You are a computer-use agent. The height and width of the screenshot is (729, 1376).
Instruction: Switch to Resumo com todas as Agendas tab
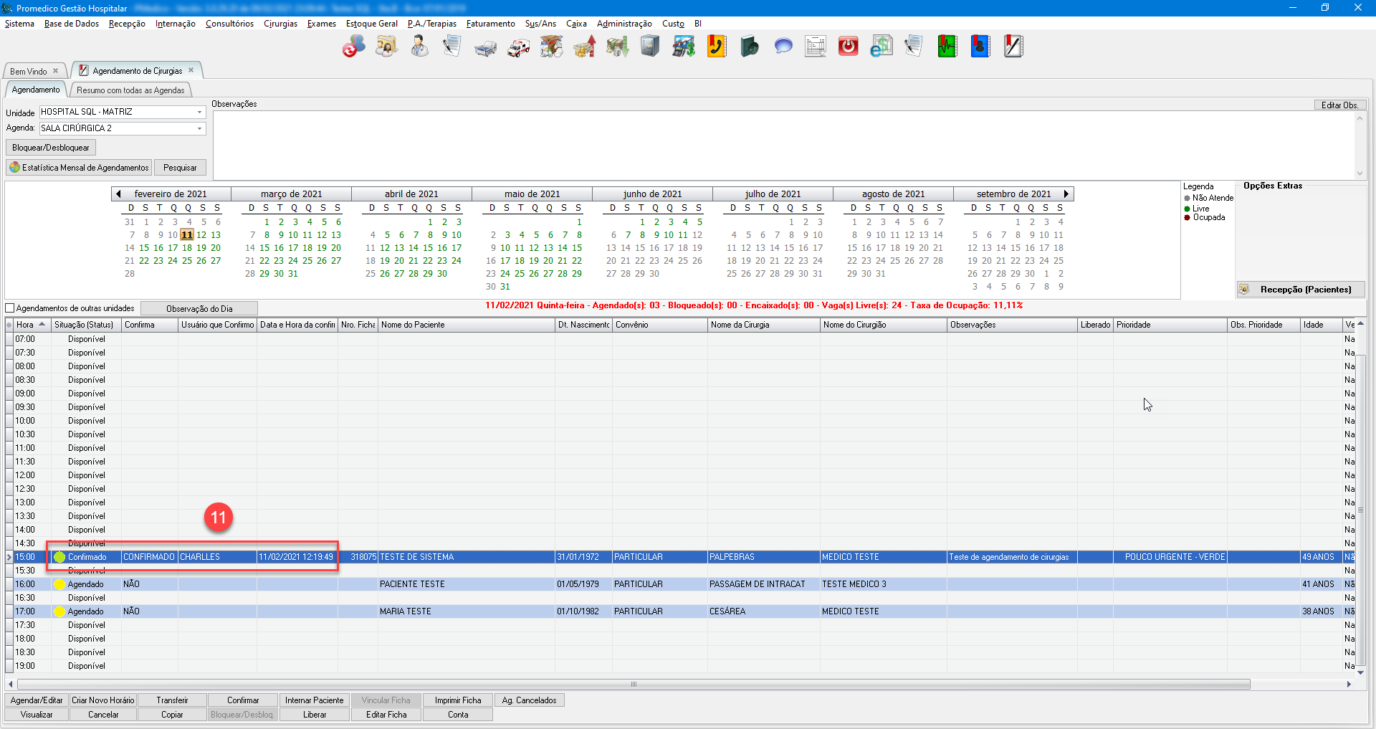130,90
